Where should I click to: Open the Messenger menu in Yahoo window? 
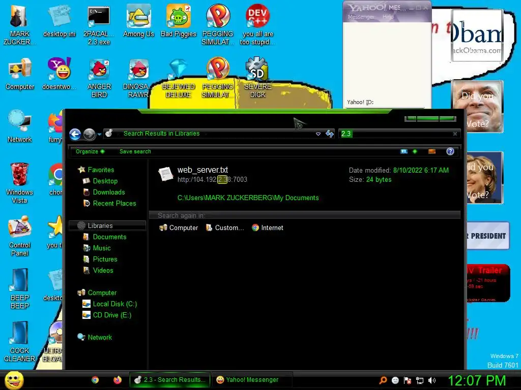[x=361, y=17]
